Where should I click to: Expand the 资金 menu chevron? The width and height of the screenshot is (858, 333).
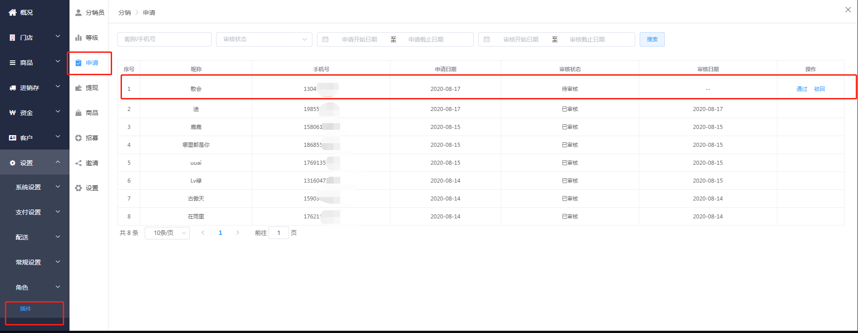pyautogui.click(x=58, y=111)
